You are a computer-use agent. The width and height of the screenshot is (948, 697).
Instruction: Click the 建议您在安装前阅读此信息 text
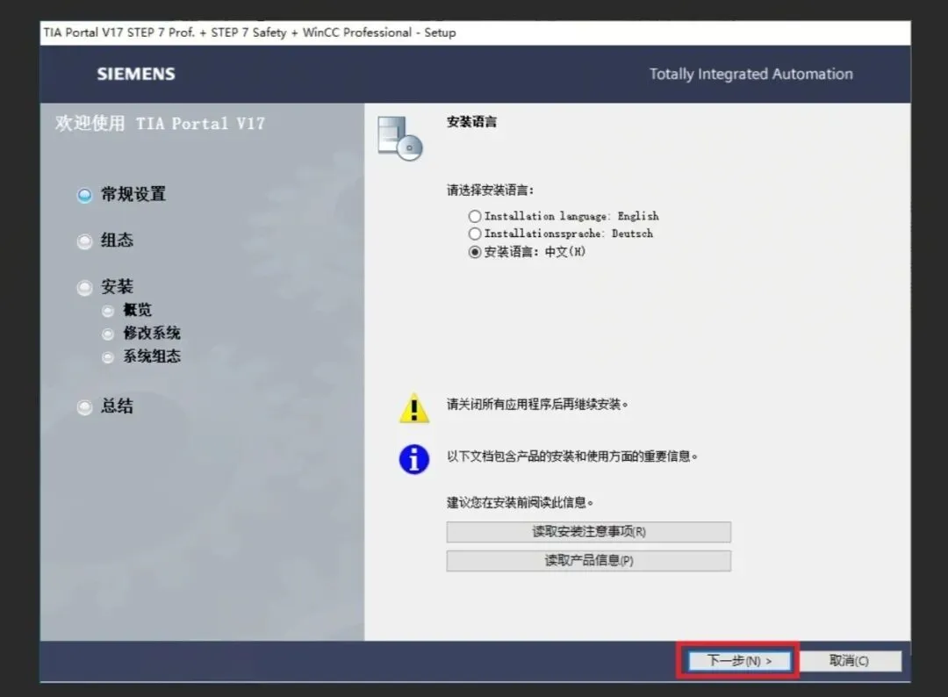(x=520, y=502)
